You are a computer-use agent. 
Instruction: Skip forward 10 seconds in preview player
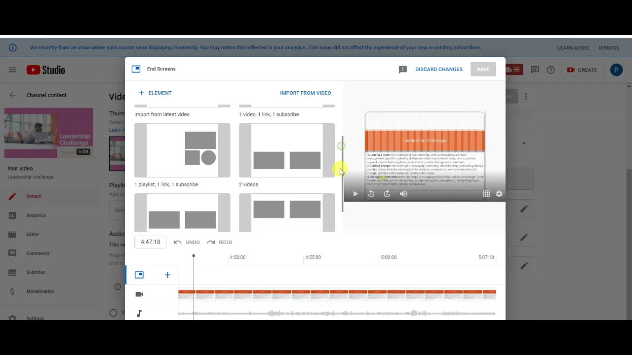(387, 194)
